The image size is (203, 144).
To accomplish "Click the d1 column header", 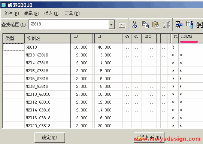I will (x=108, y=39).
